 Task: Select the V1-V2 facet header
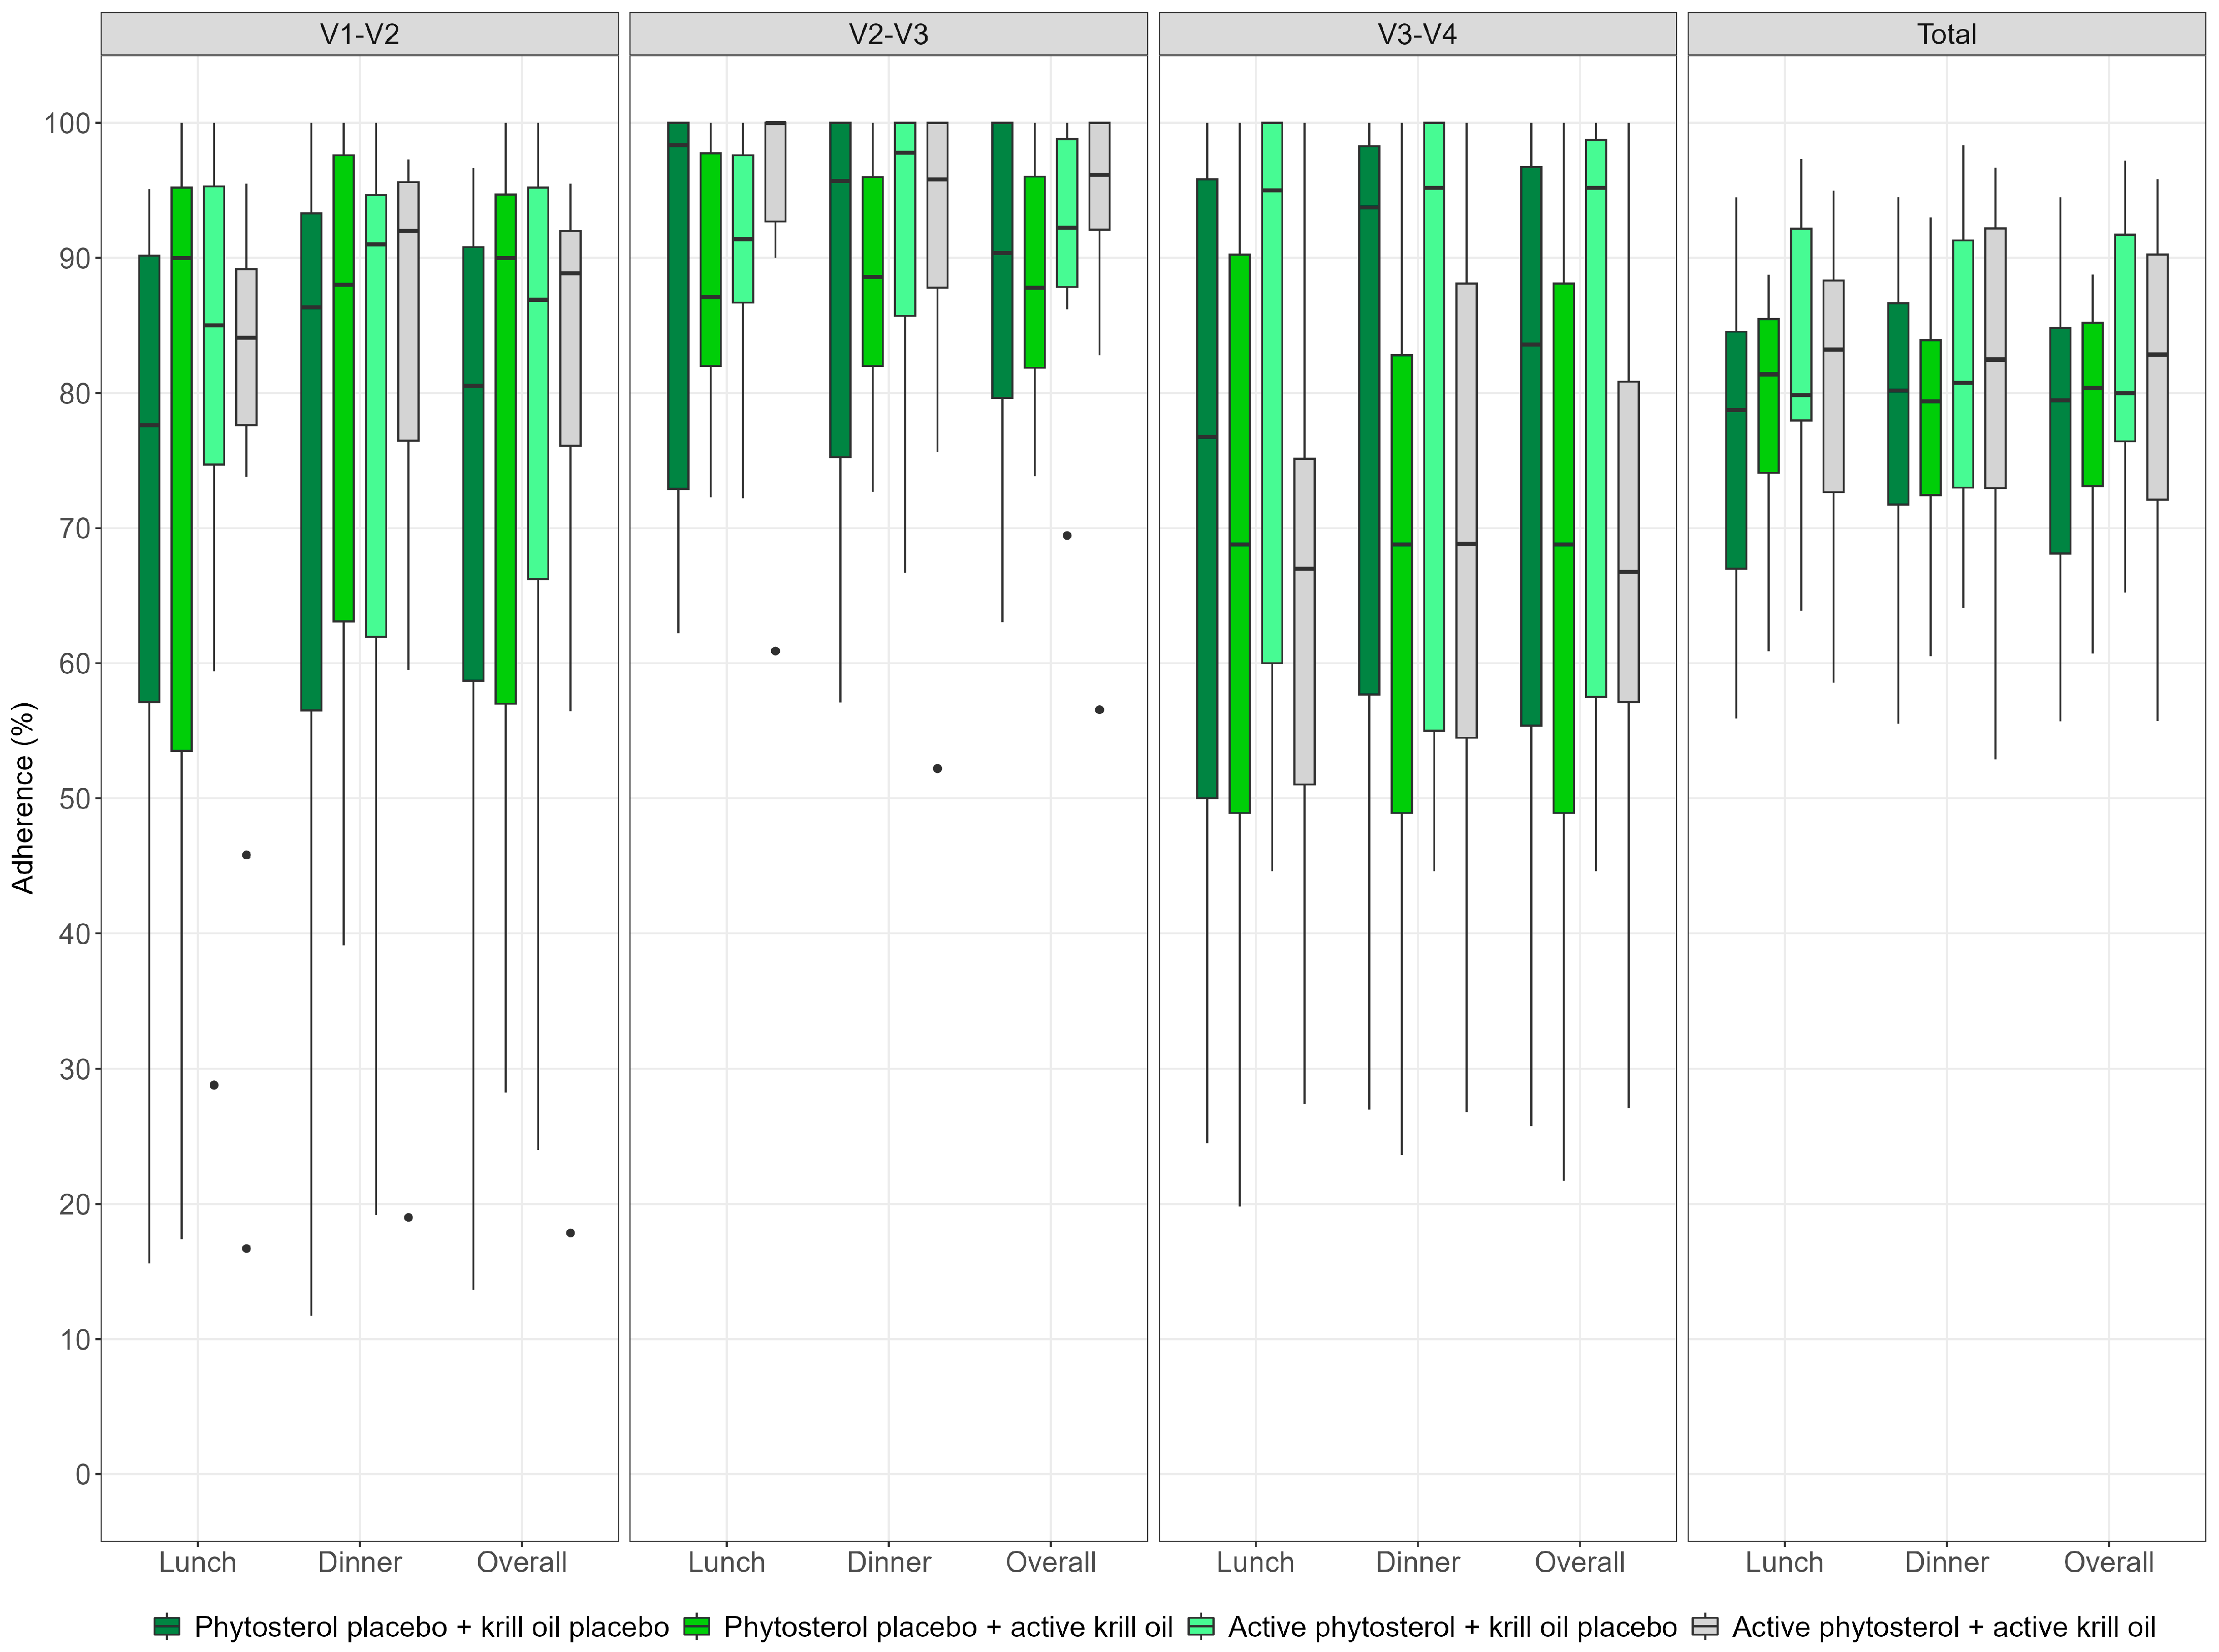(360, 35)
